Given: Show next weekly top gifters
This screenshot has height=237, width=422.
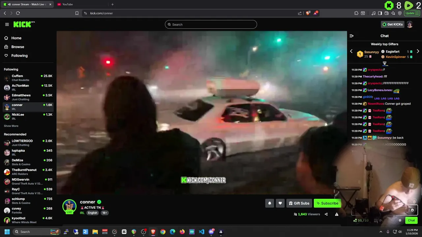Looking at the screenshot, I should pos(418,51).
